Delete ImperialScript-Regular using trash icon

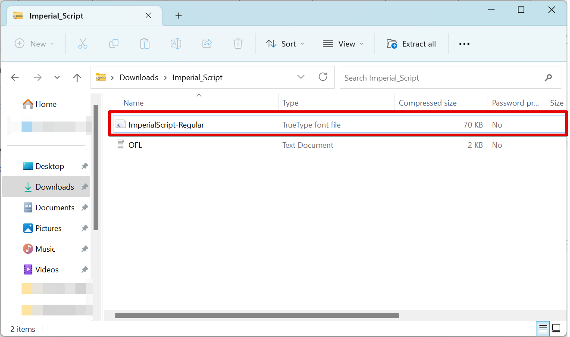pyautogui.click(x=238, y=44)
